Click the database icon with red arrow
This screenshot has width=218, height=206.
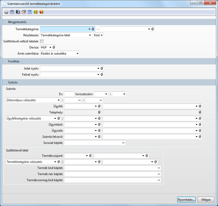coord(41,12)
